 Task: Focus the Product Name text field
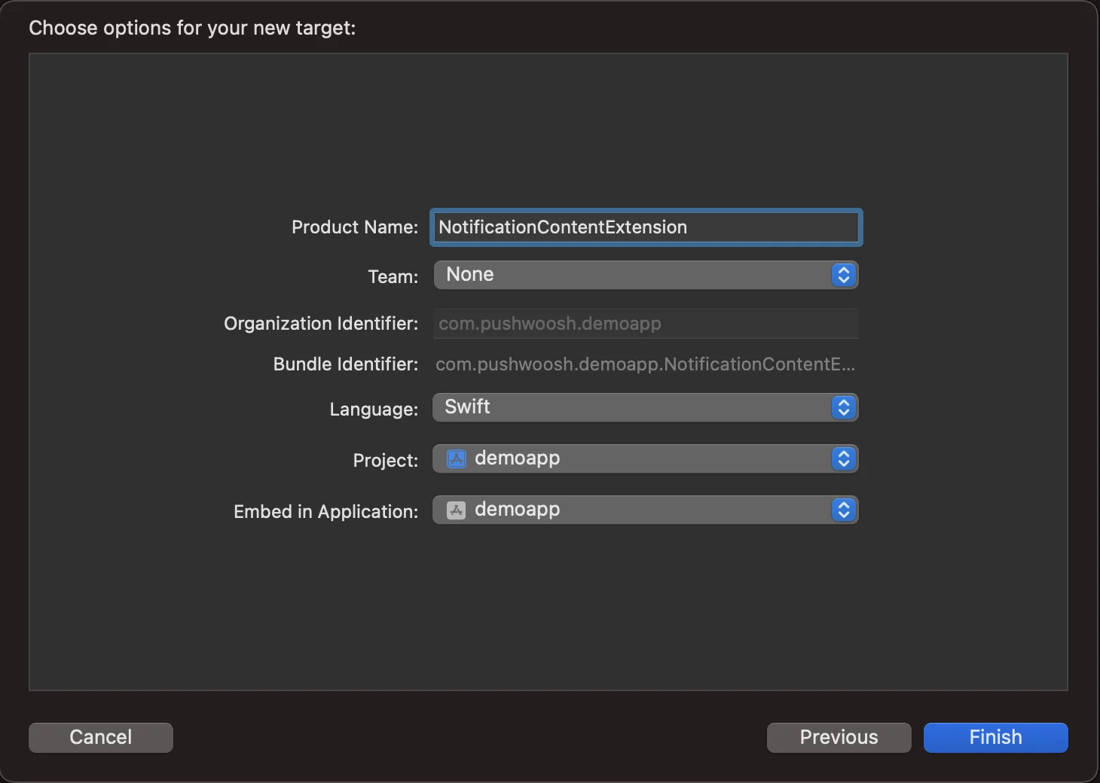pyautogui.click(x=646, y=227)
